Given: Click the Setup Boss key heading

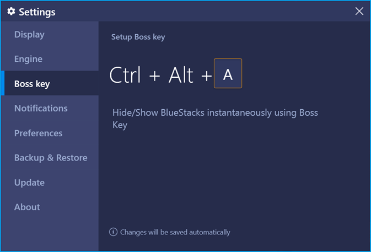Looking at the screenshot, I should (138, 37).
